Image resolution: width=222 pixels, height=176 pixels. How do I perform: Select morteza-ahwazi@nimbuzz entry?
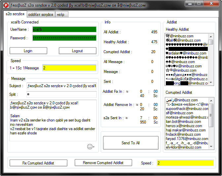tap(187, 117)
